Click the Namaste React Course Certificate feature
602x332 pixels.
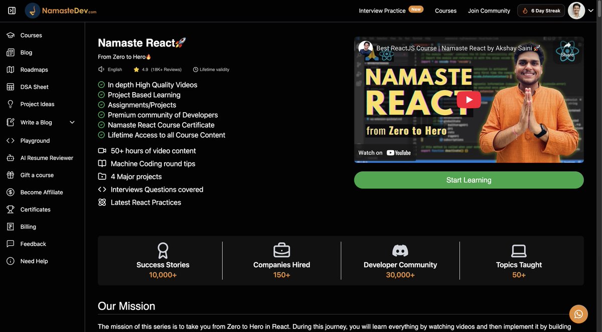tap(161, 125)
